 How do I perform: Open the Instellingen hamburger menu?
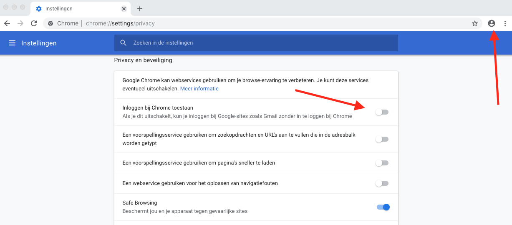click(x=12, y=43)
